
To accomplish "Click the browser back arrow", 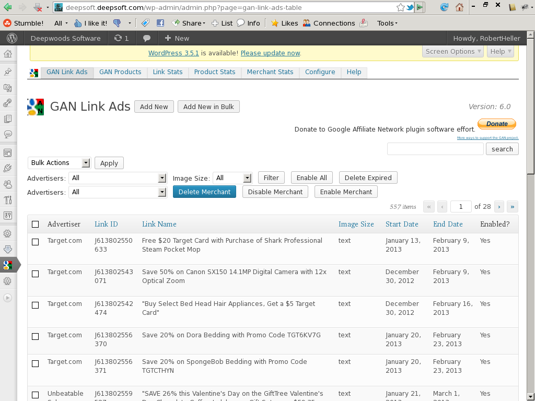I will [x=7, y=7].
